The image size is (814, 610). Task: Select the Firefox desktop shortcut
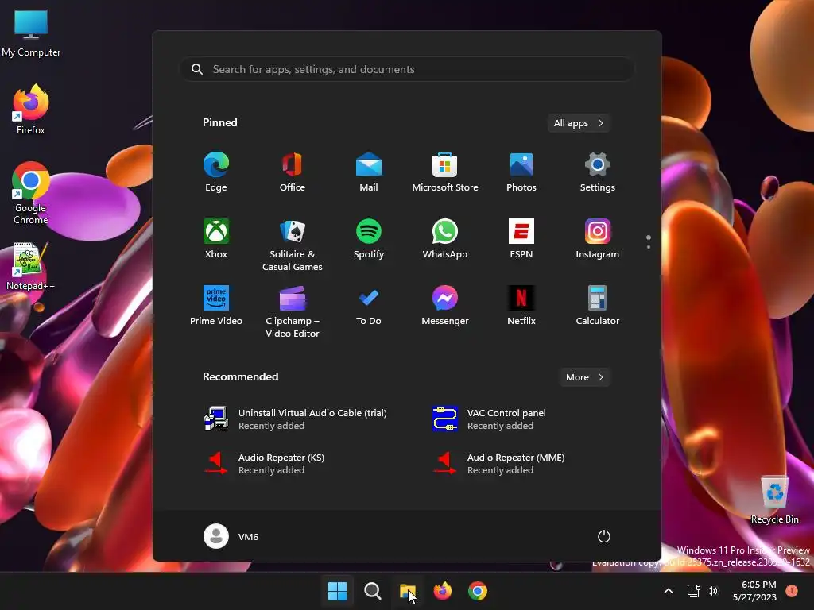click(31, 110)
